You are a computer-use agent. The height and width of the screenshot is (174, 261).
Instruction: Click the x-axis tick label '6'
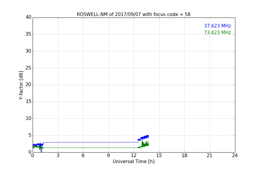(83, 156)
